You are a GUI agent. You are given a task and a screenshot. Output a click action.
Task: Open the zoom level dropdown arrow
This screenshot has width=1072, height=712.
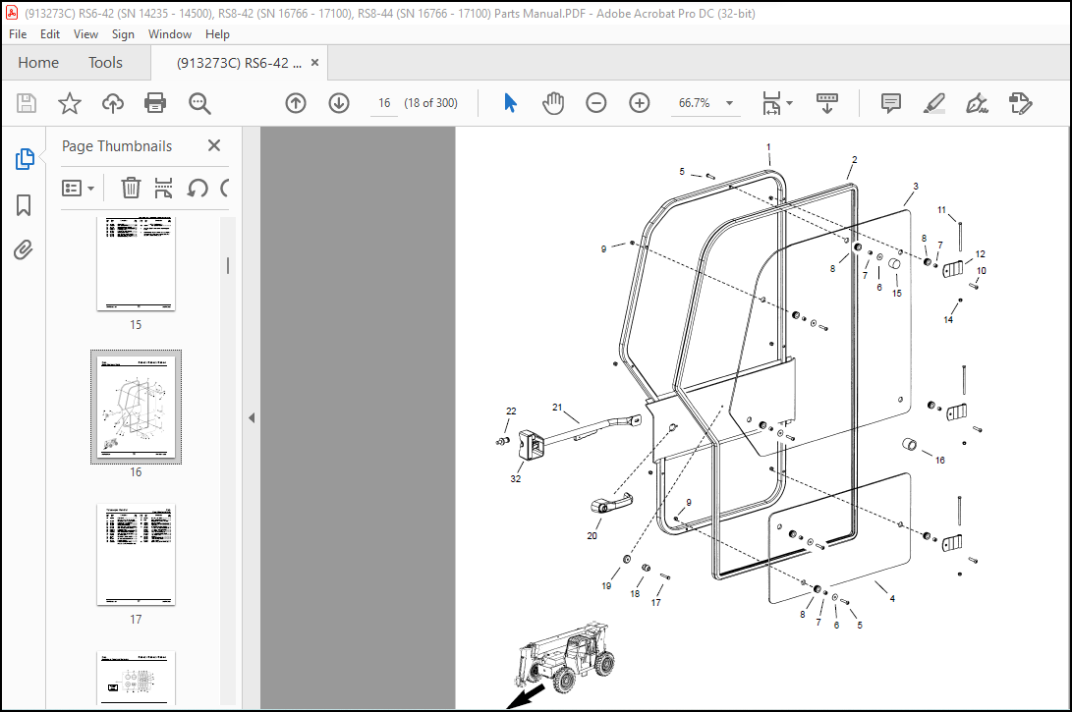[x=729, y=103]
